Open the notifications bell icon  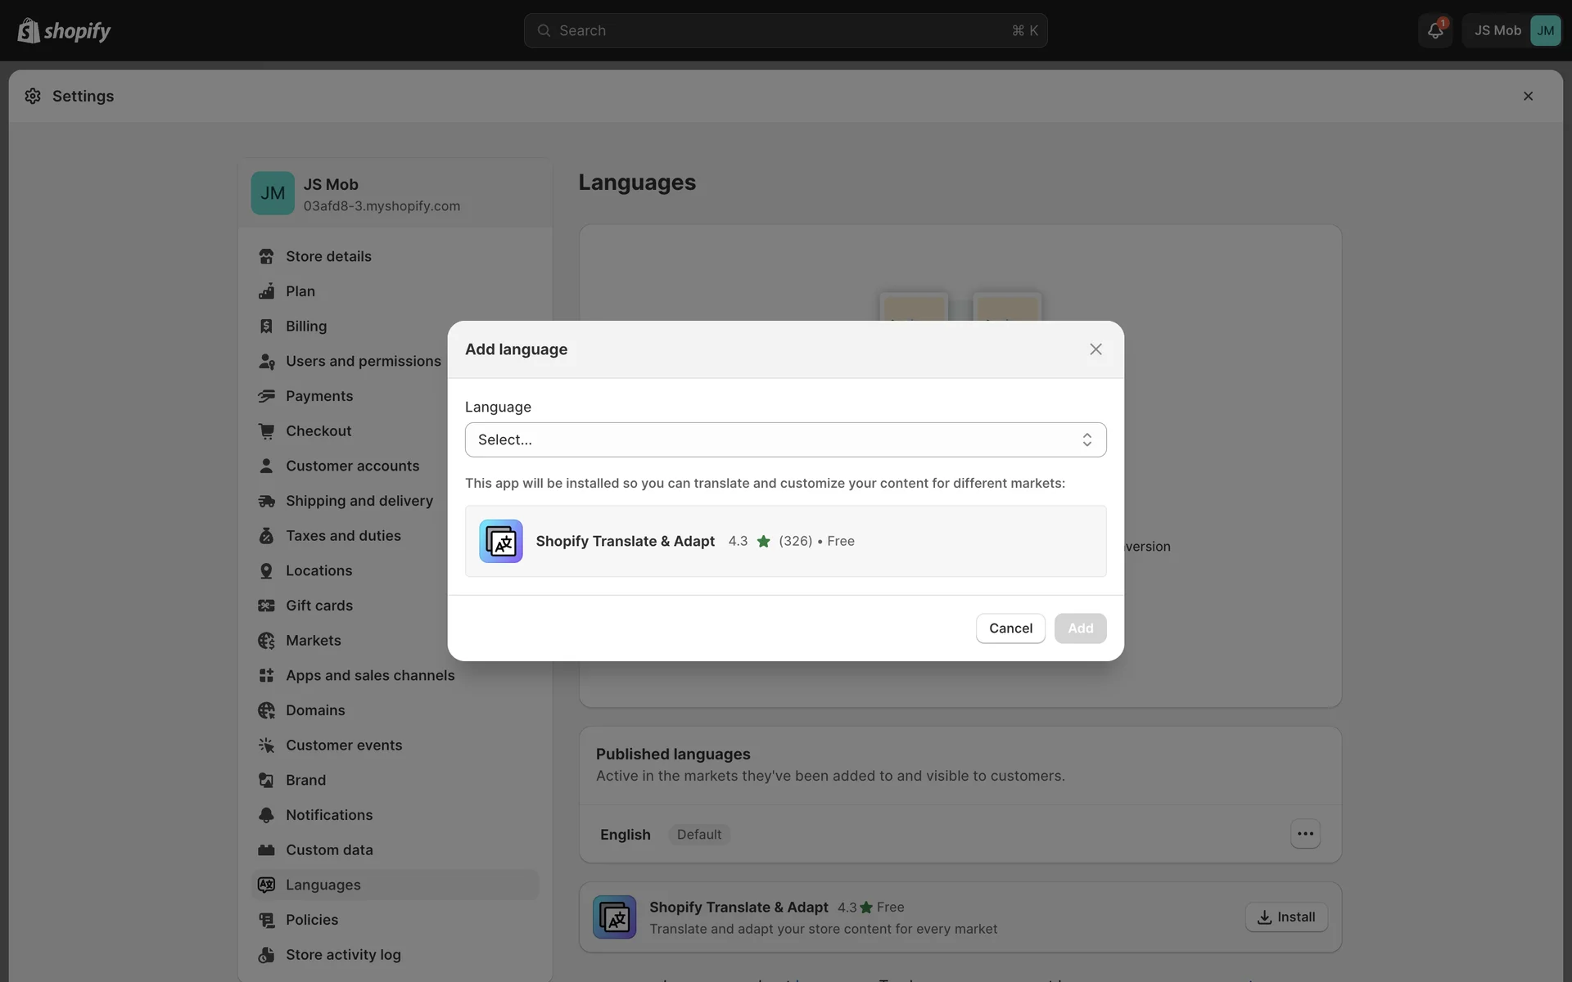1434,31
